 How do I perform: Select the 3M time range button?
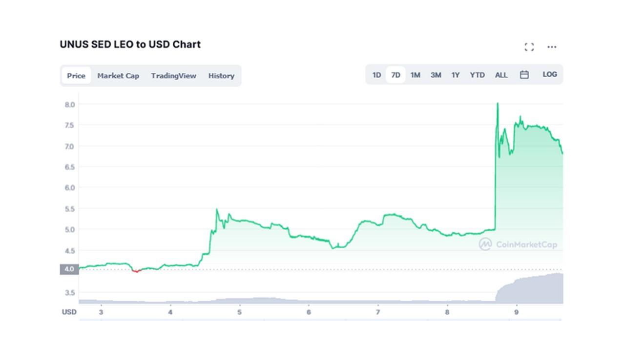[436, 75]
